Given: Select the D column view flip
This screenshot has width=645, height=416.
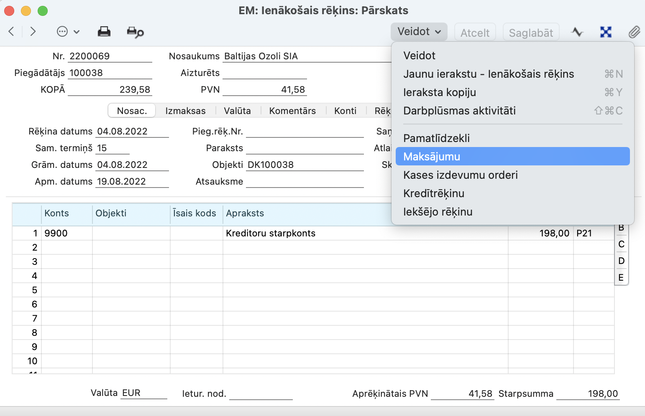Looking at the screenshot, I should coord(621,261).
